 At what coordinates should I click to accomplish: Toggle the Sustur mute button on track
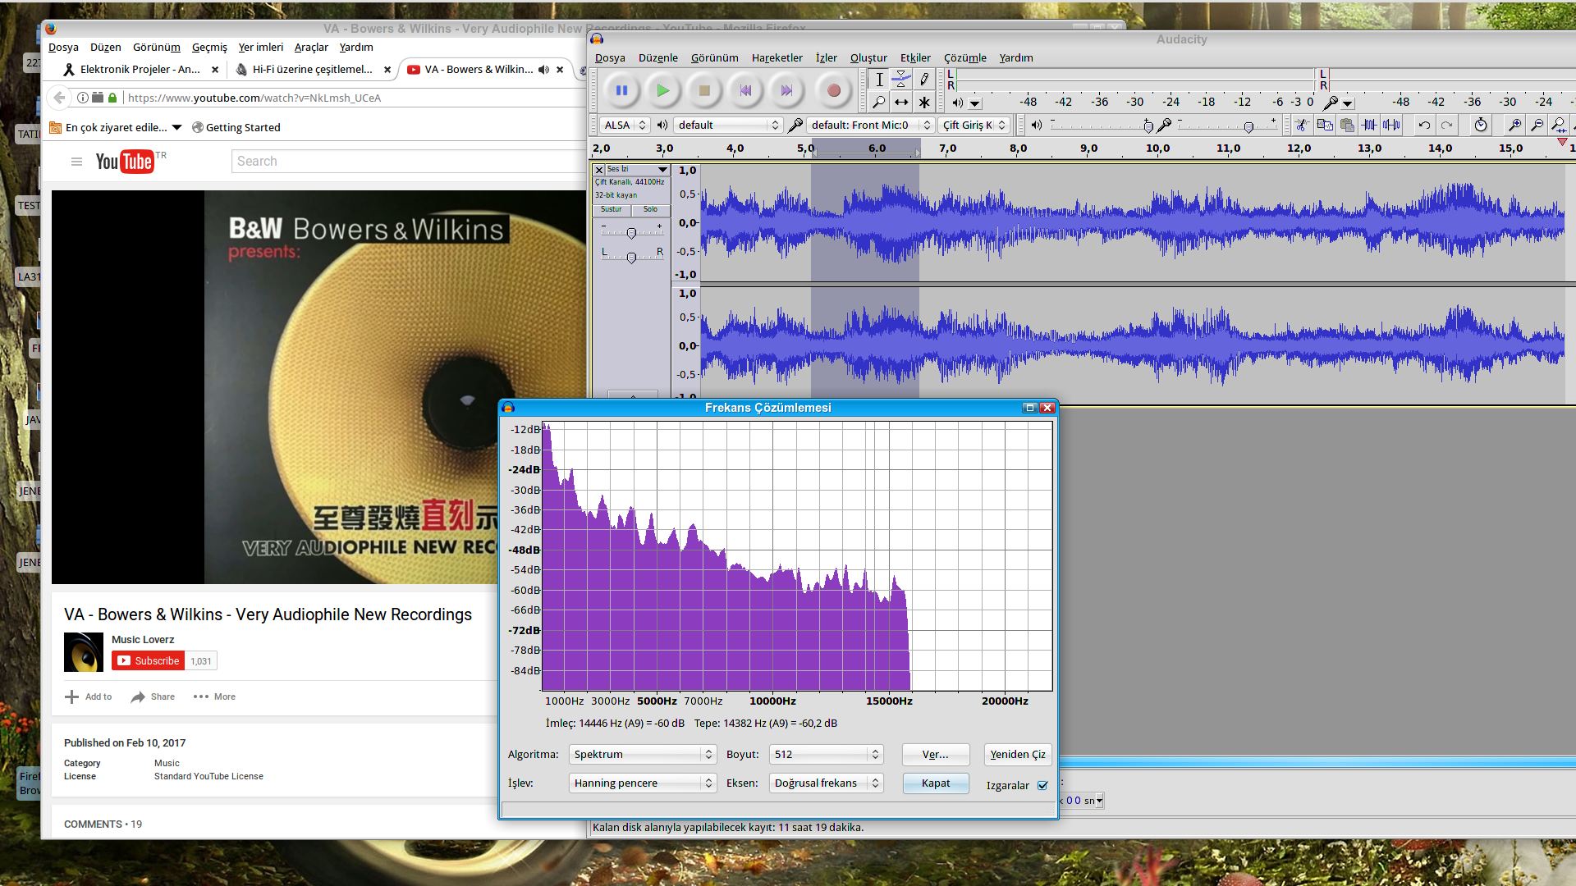[x=612, y=210]
